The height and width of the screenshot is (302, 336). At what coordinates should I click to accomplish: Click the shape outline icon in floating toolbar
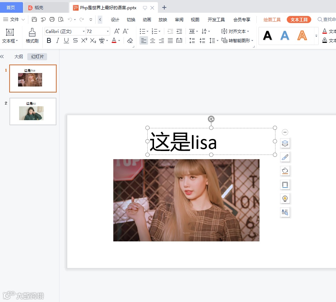pyautogui.click(x=285, y=185)
